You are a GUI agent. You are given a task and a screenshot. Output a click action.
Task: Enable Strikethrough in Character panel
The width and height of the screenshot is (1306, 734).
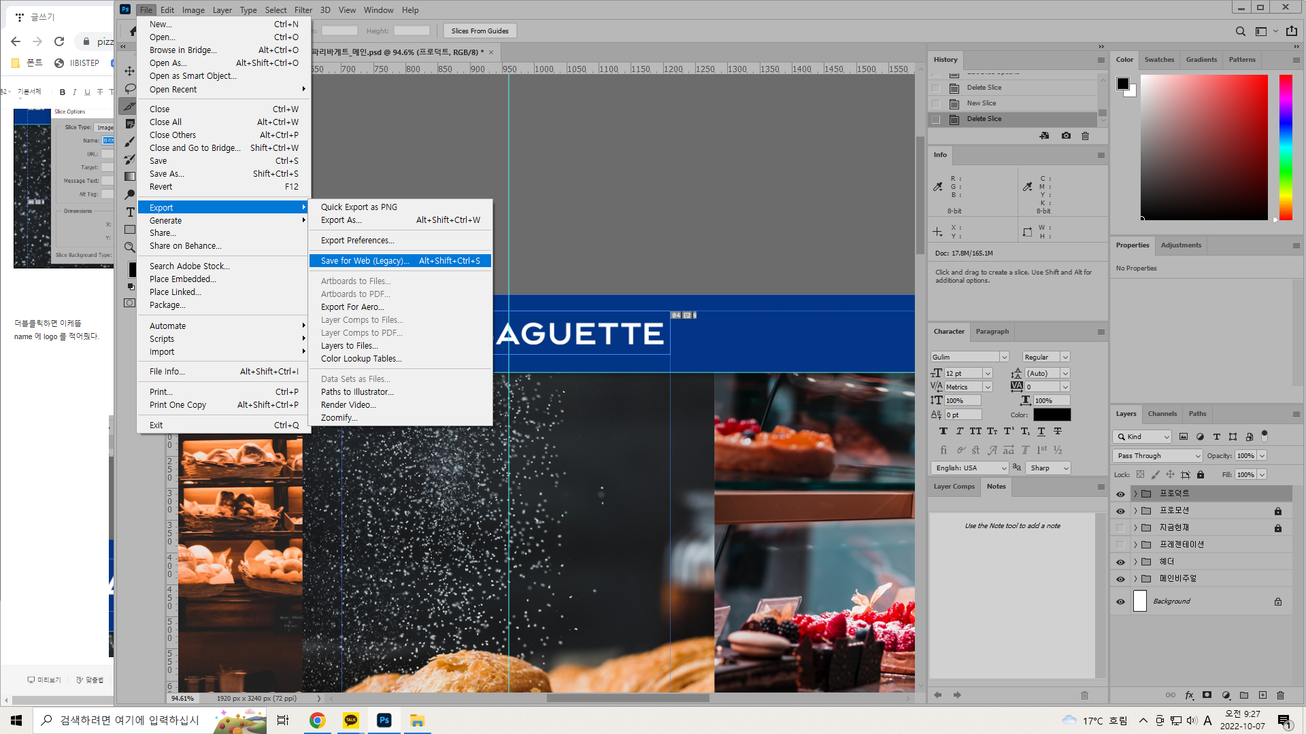point(1057,431)
